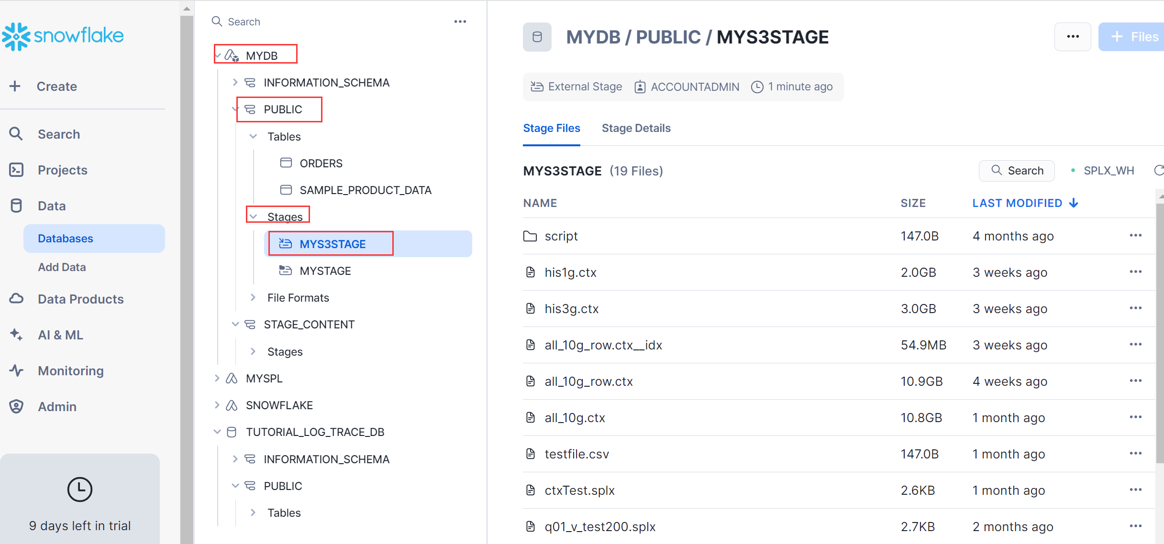Open the script folder

(561, 236)
